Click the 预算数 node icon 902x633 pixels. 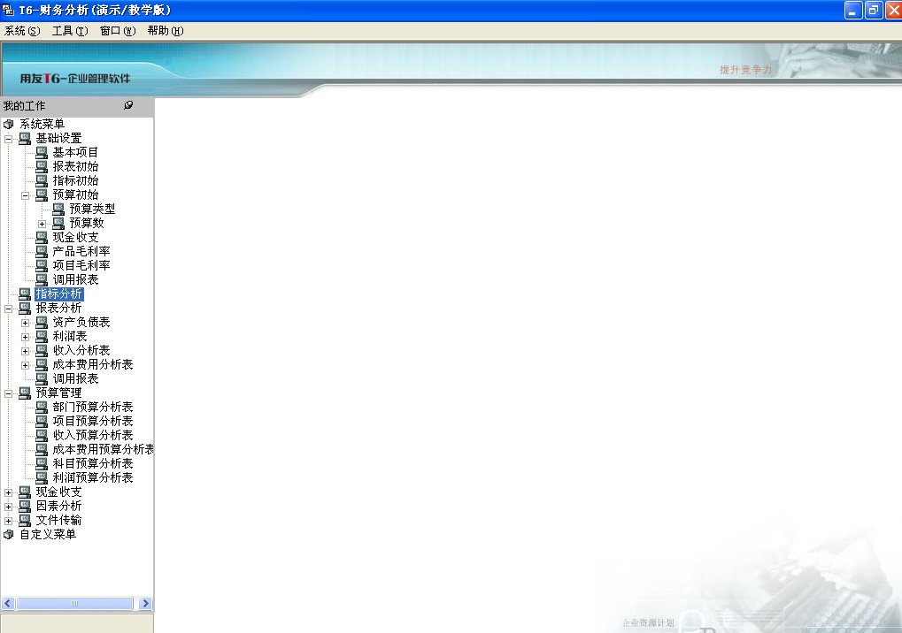(x=58, y=223)
